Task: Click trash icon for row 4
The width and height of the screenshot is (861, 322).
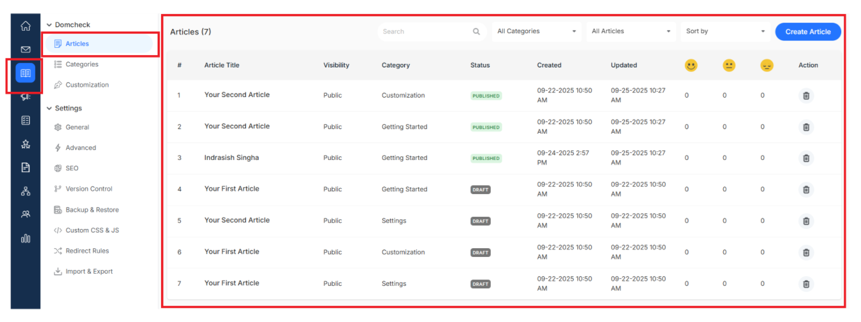Action: [806, 189]
